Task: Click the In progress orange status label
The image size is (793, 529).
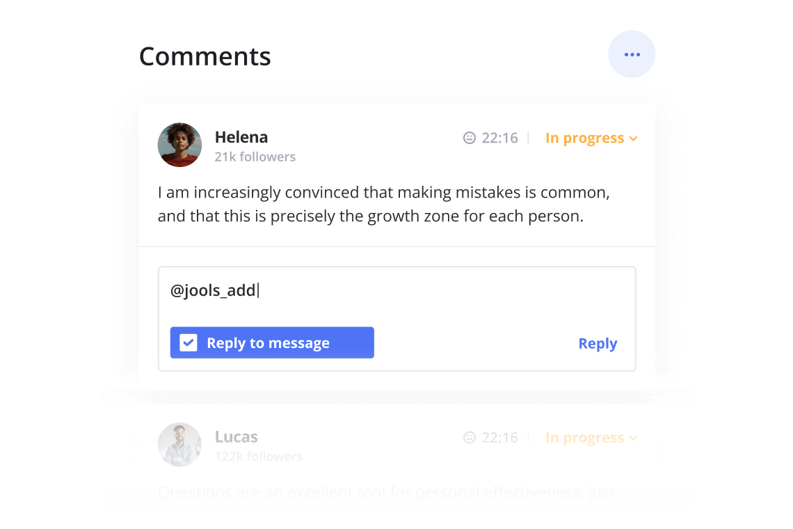Action: [x=585, y=138]
